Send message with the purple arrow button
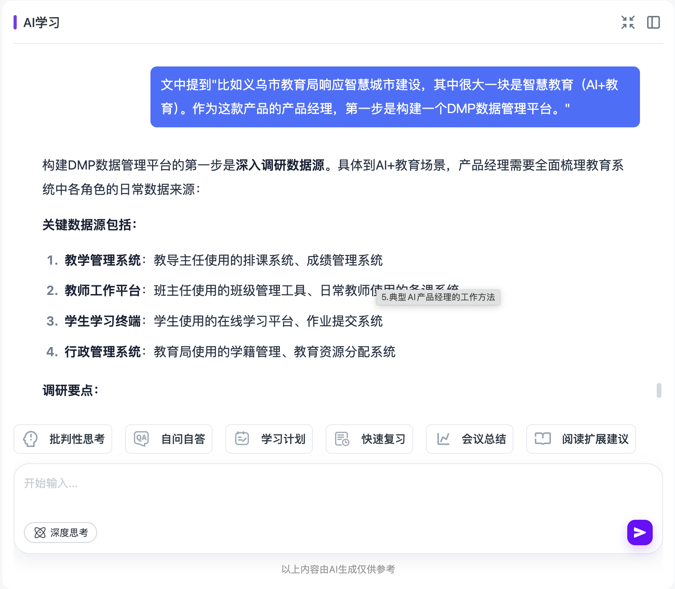Screen dimensions: 675x589 tap(640, 532)
